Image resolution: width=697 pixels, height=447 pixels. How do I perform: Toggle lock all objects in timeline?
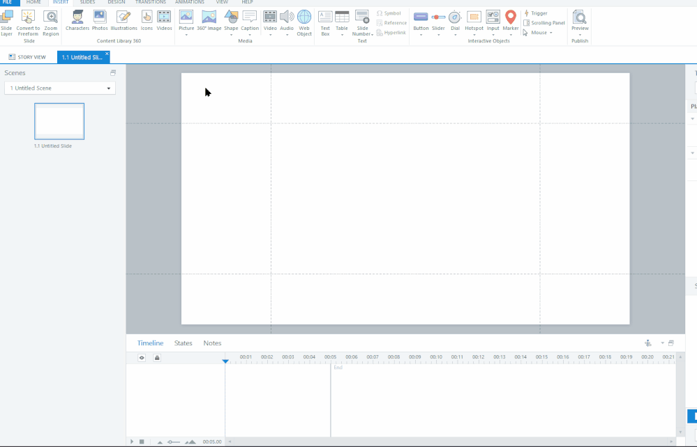(157, 358)
